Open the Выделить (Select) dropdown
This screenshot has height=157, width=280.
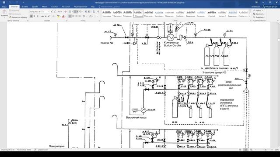pyautogui.click(x=259, y=17)
